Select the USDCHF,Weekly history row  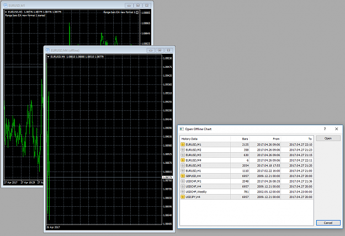click(x=247, y=192)
